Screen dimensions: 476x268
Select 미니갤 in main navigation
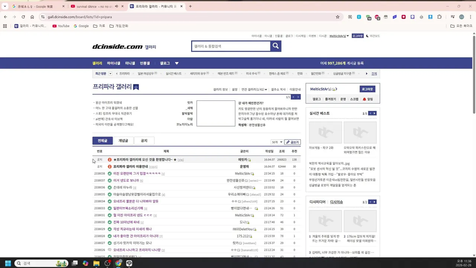[x=130, y=63]
